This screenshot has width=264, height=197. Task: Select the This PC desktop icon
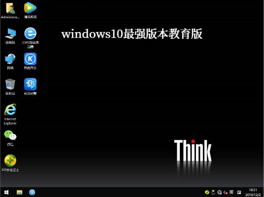click(10, 36)
